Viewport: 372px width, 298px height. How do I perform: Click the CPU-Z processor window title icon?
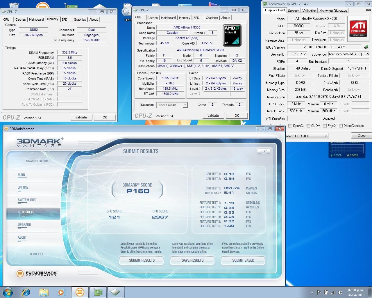pyautogui.click(x=135, y=10)
